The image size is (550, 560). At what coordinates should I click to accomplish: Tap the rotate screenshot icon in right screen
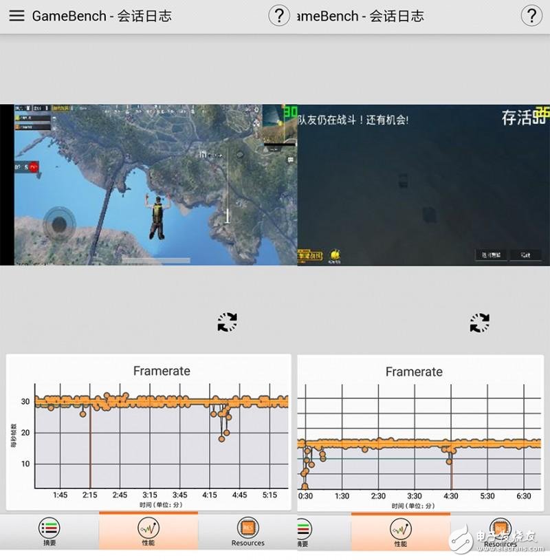click(x=479, y=323)
